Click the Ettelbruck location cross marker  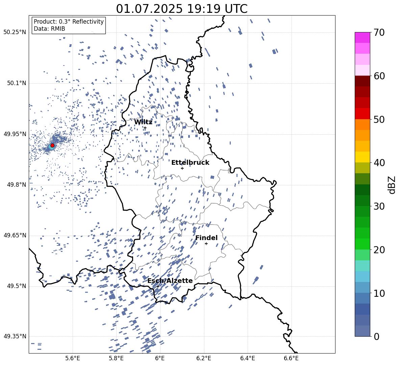182,168
